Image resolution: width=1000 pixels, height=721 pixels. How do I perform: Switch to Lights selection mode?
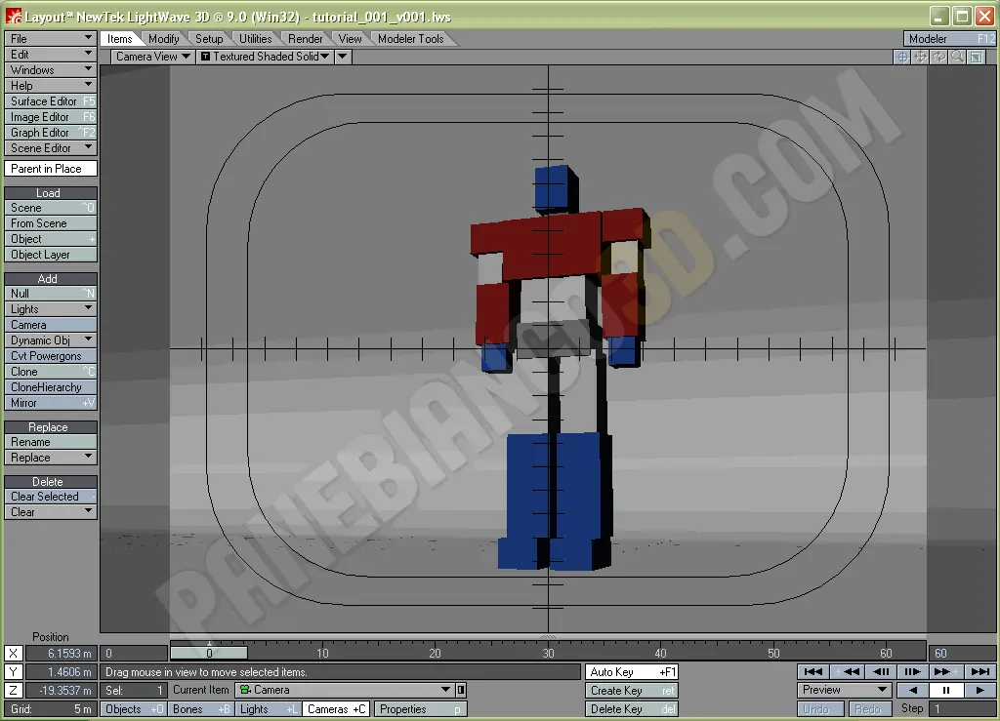pos(270,709)
